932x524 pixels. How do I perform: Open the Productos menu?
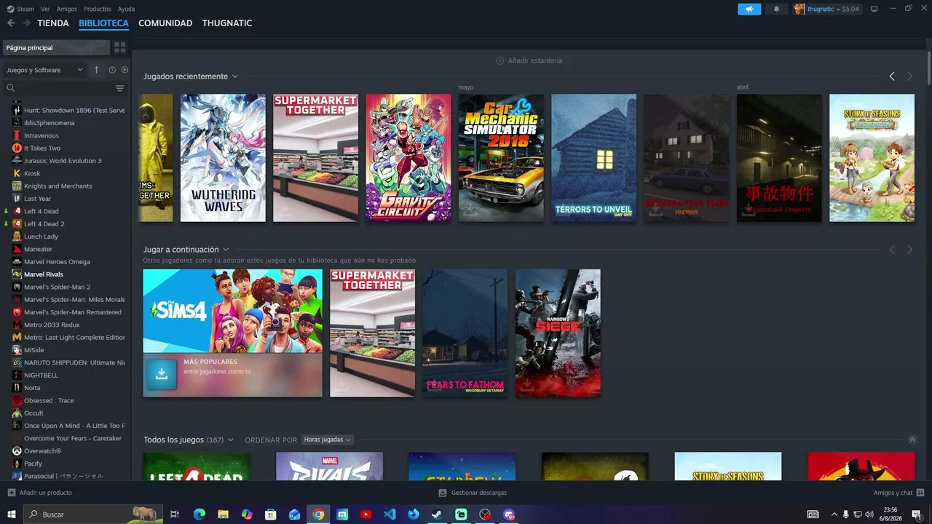(98, 9)
